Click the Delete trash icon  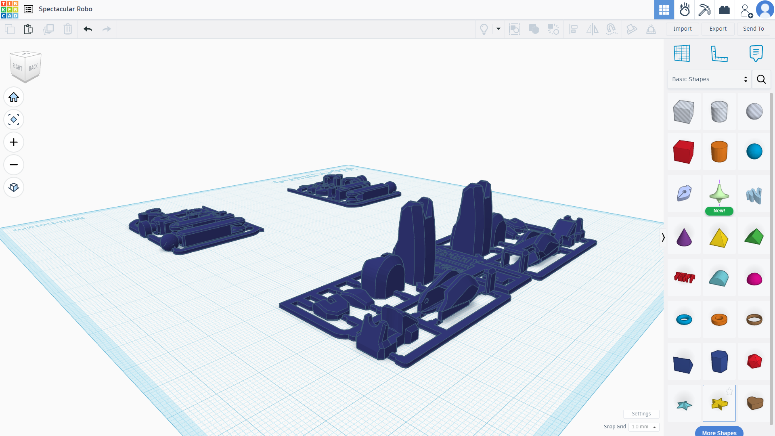tap(68, 29)
